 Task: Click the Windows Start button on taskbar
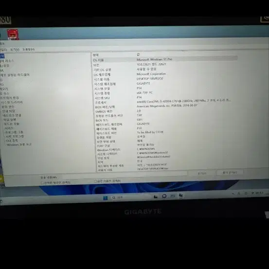(x=105, y=198)
